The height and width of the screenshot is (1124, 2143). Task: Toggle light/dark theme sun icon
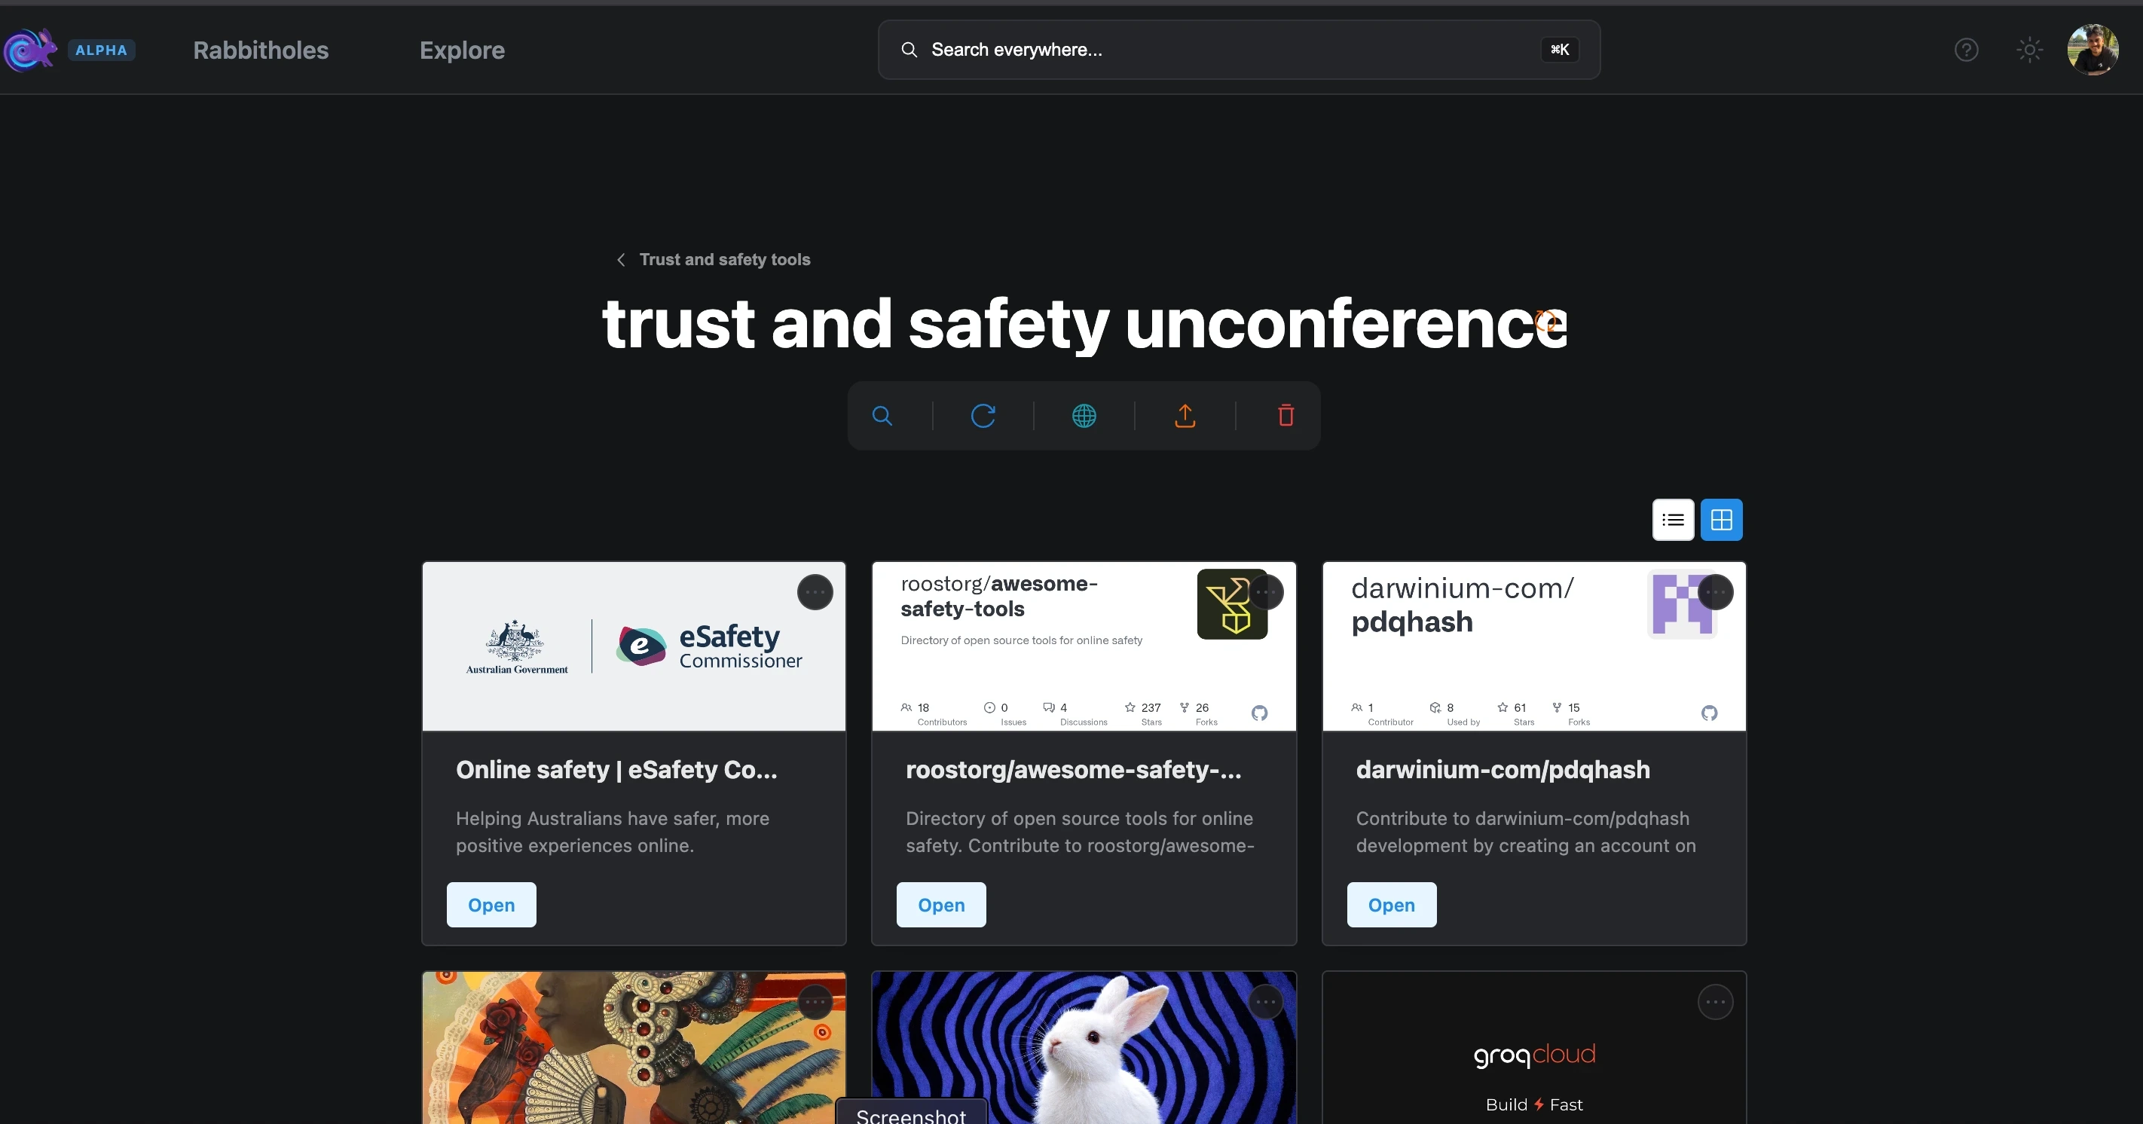click(x=2030, y=50)
